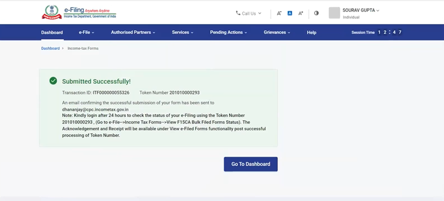The height and width of the screenshot is (201, 444).
Task: Expand the e-File menu
Action: (86, 32)
